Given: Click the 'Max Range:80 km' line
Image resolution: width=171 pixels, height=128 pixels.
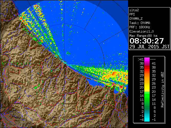Looking at the screenshot, I should coord(143,36).
